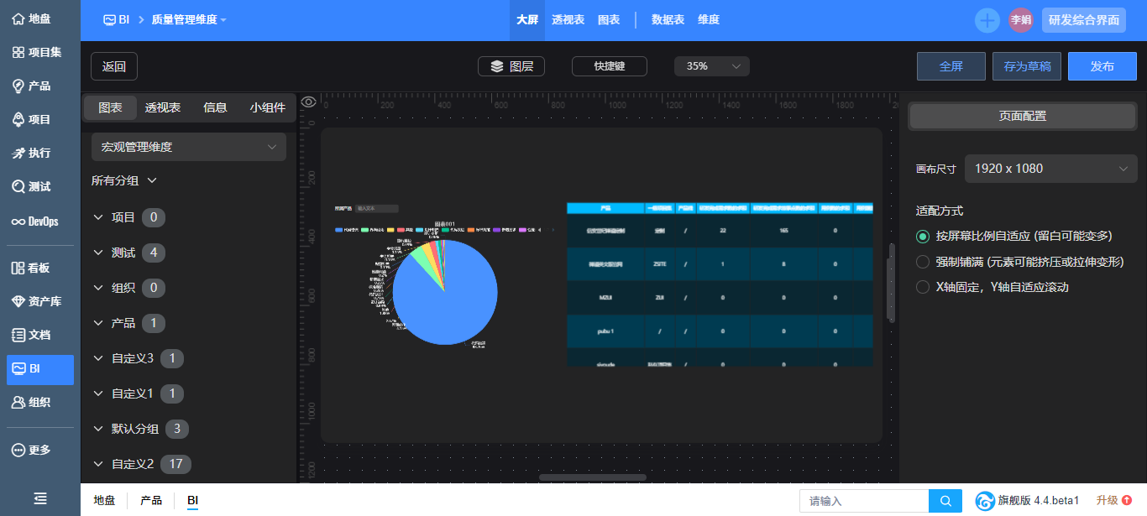
Task: Select the 图表 tab in the left panel
Action: 110,107
